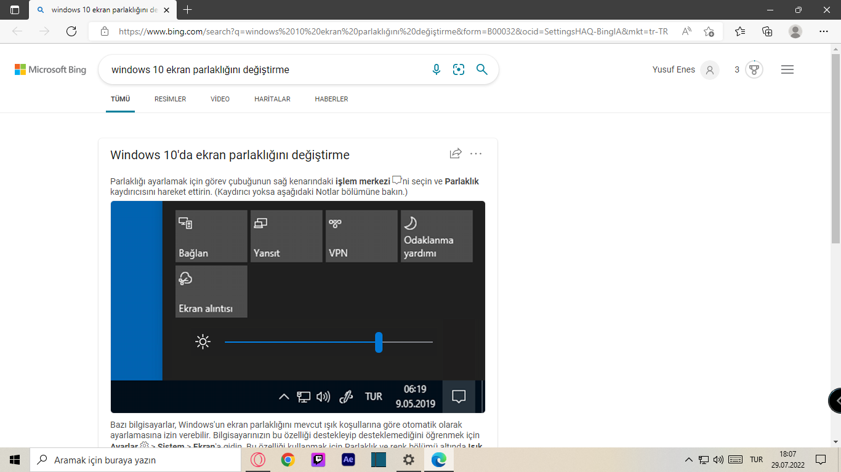The image size is (841, 472).
Task: Open Windows Settings gear on taskbar
Action: [x=409, y=460]
